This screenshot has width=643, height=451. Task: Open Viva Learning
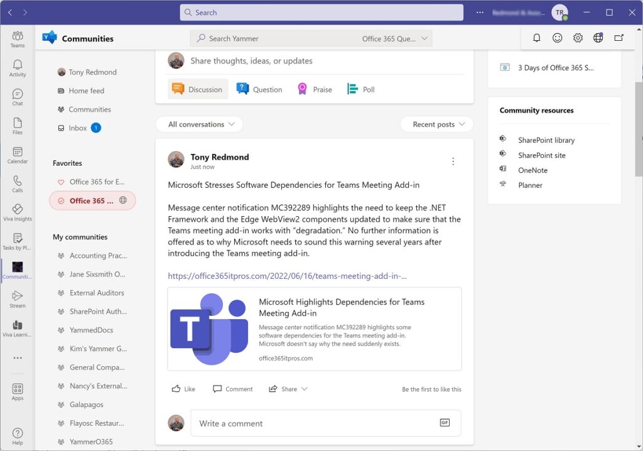[x=17, y=329]
